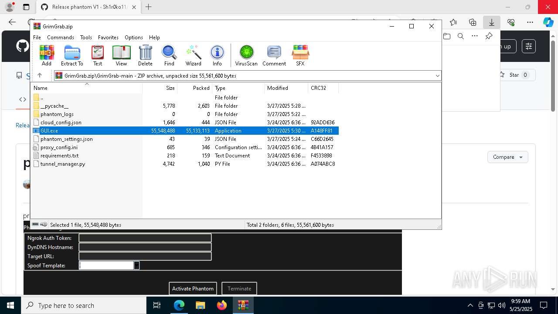The image size is (558, 314).
Task: Select the GUI.exe file row
Action: [185, 131]
